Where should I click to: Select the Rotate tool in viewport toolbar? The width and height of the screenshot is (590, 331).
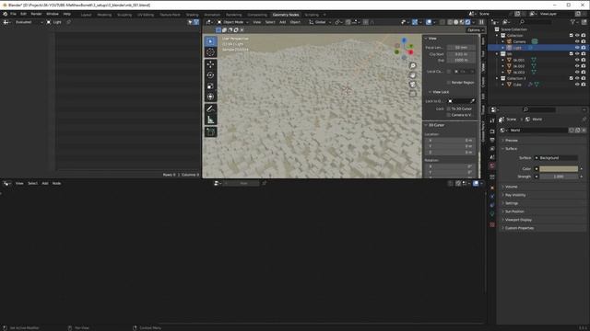(x=210, y=75)
